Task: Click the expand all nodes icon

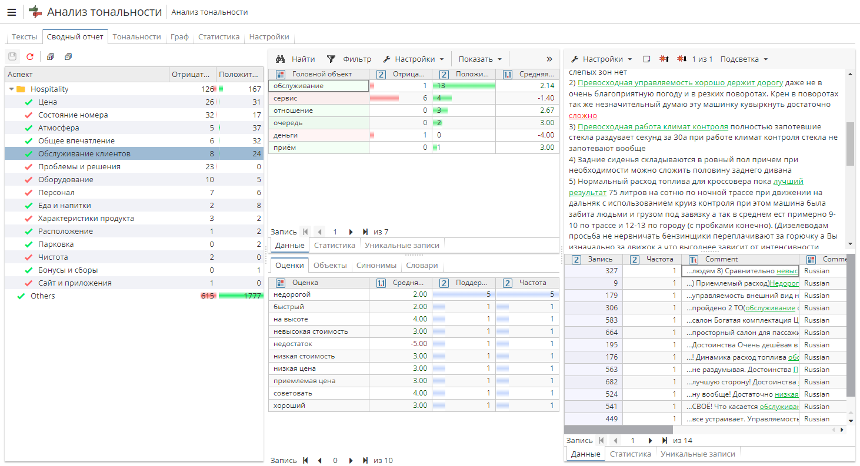Action: [51, 57]
